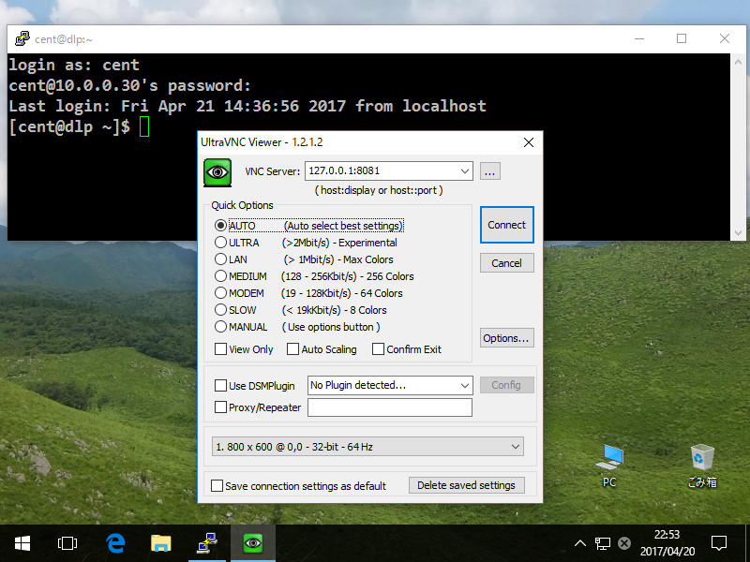Open the 800 x 600 display dropdown
The image size is (750, 562).
(x=367, y=447)
